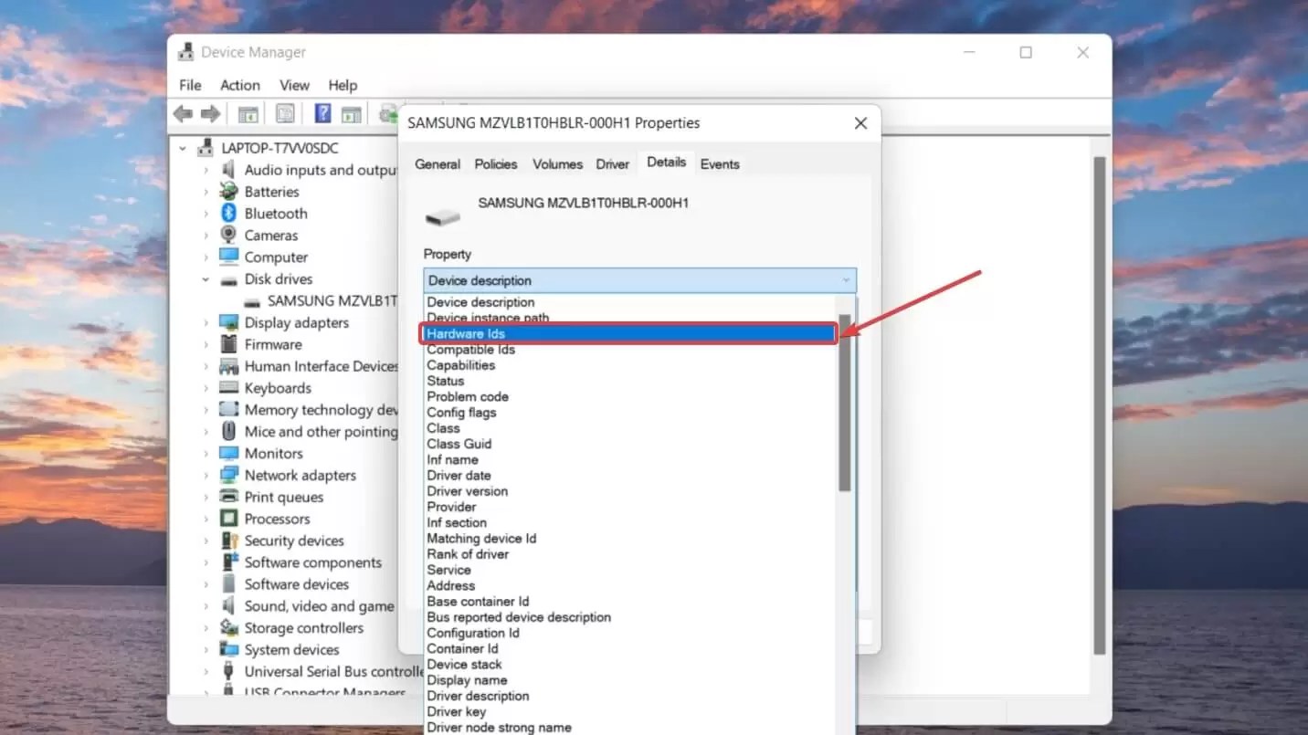The width and height of the screenshot is (1308, 735).
Task: Click the Back navigation arrow in the toolbar
Action: 183,112
